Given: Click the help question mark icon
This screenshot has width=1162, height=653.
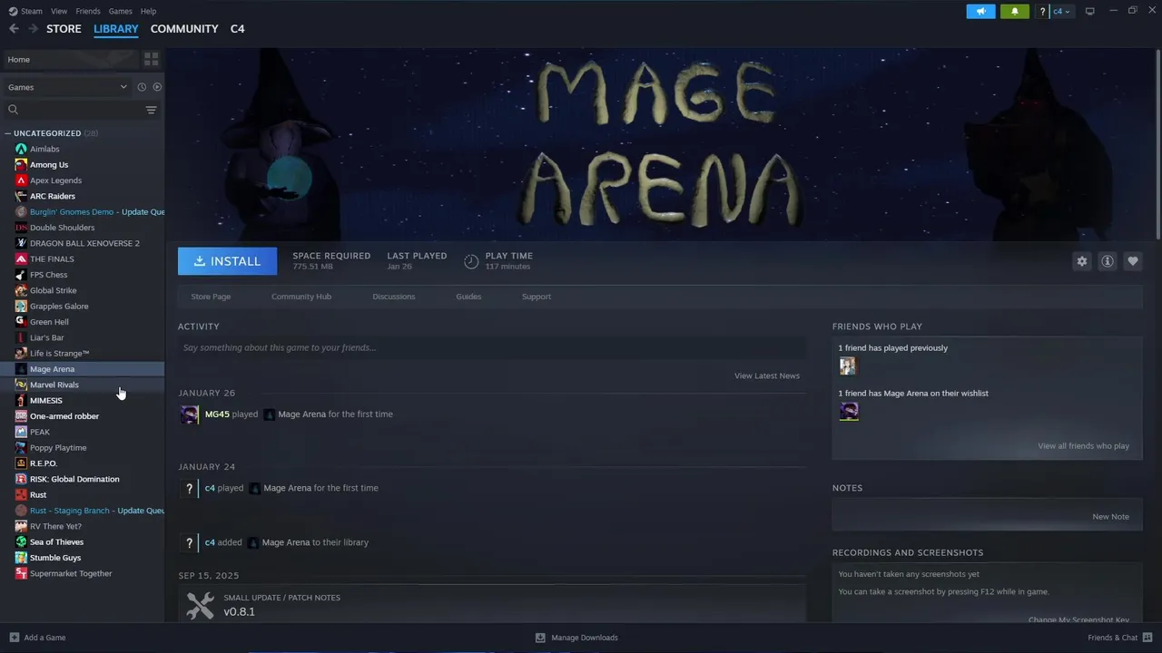Looking at the screenshot, I should [x=1043, y=11].
